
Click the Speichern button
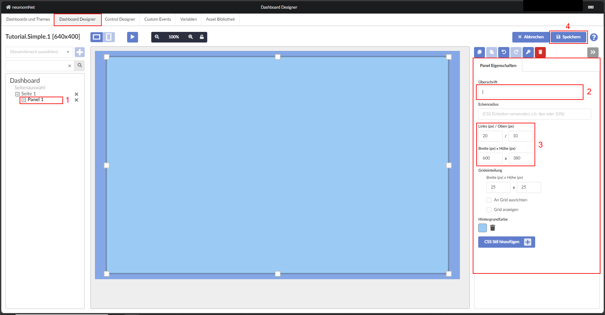coord(568,37)
